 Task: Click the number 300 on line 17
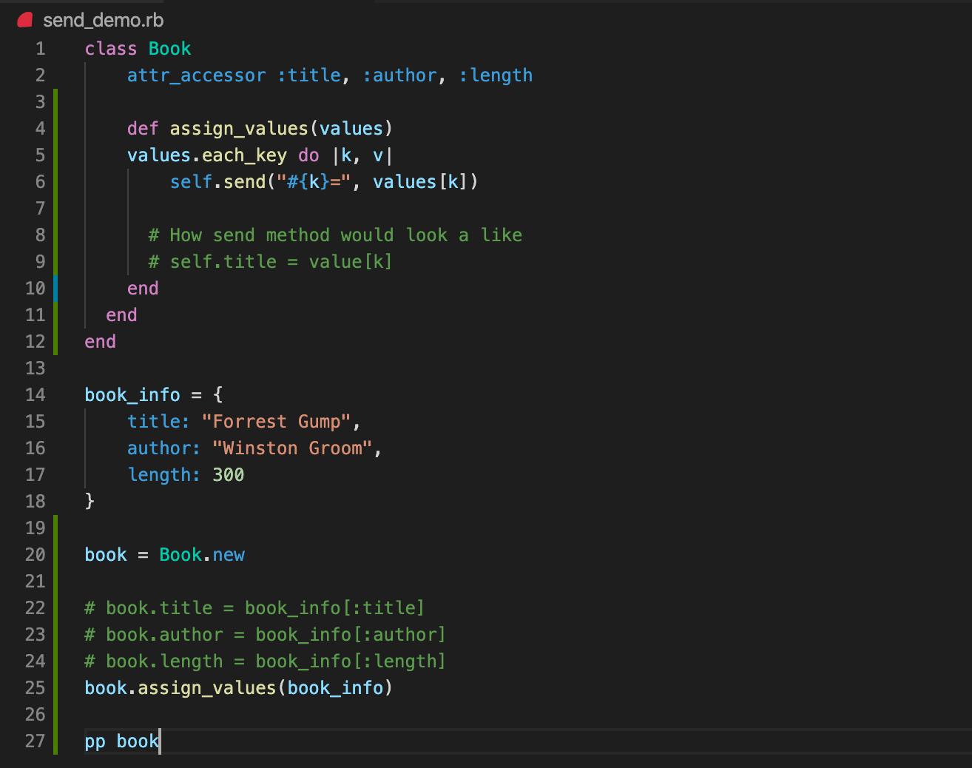[228, 475]
